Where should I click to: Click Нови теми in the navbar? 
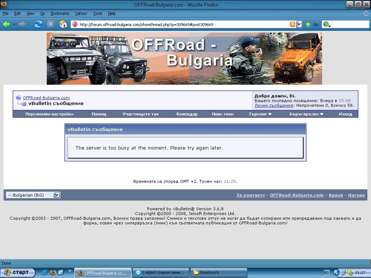coord(223,114)
